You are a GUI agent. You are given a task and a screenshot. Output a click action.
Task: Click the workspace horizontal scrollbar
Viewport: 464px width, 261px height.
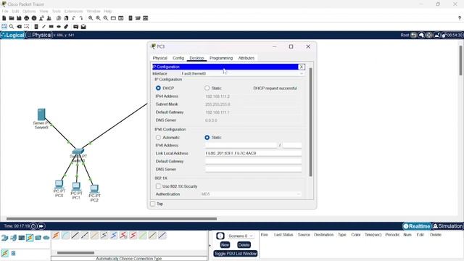pos(112,219)
